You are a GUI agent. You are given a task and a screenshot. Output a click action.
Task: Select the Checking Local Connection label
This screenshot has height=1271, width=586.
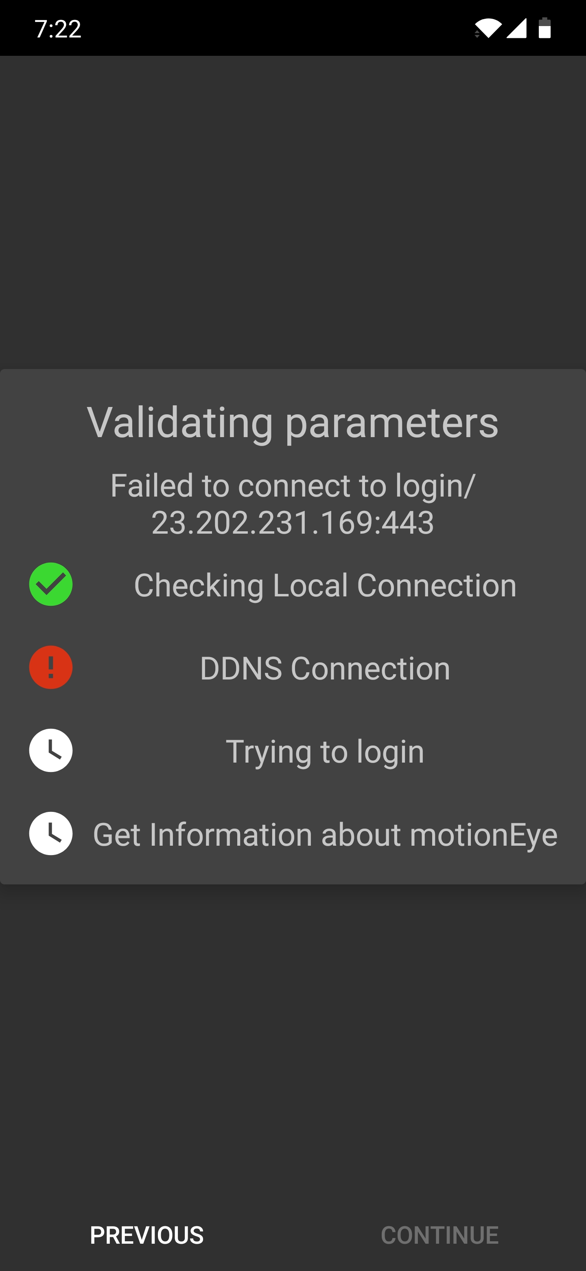pos(325,584)
